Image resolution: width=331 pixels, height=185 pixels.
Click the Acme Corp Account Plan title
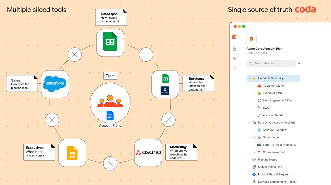pos(264,49)
